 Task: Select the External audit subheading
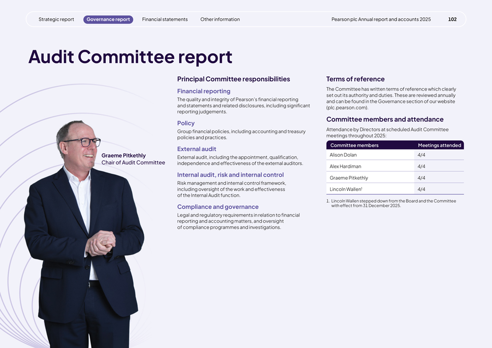196,149
